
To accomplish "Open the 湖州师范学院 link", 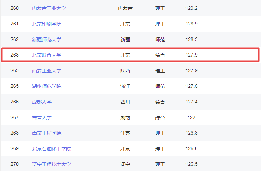I will pyautogui.click(x=47, y=86).
